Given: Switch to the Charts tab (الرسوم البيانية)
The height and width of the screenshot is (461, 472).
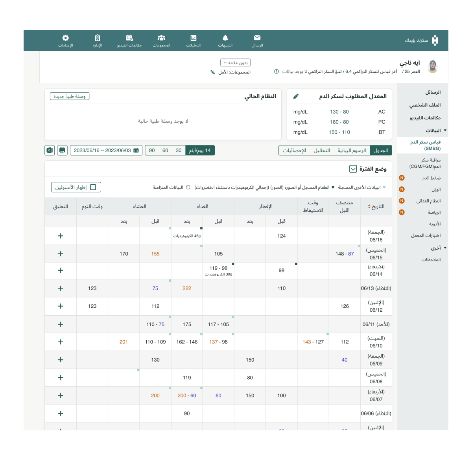Looking at the screenshot, I should [x=352, y=151].
